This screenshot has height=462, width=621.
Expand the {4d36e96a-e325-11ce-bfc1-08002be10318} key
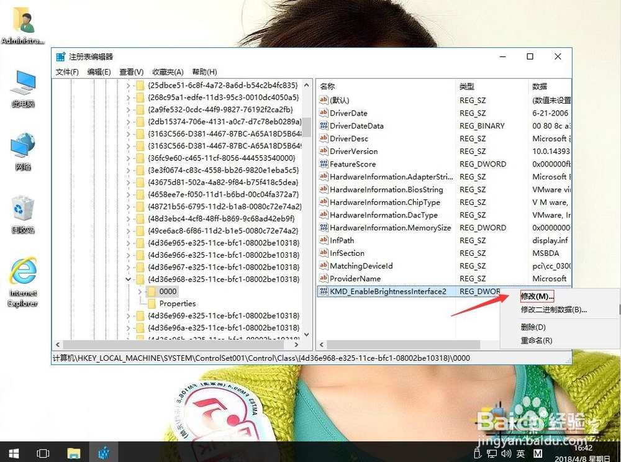128,328
